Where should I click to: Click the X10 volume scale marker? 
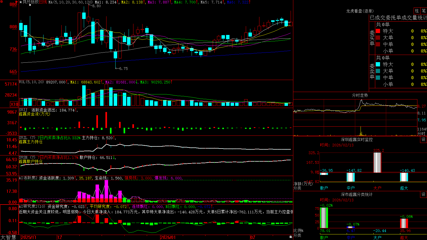click(14, 104)
